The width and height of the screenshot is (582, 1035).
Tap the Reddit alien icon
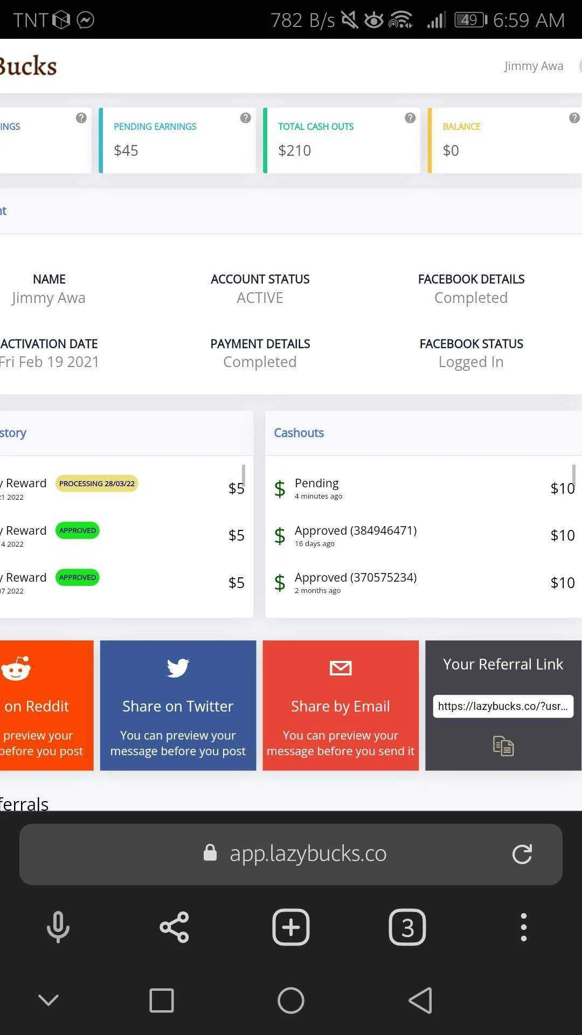(16, 668)
